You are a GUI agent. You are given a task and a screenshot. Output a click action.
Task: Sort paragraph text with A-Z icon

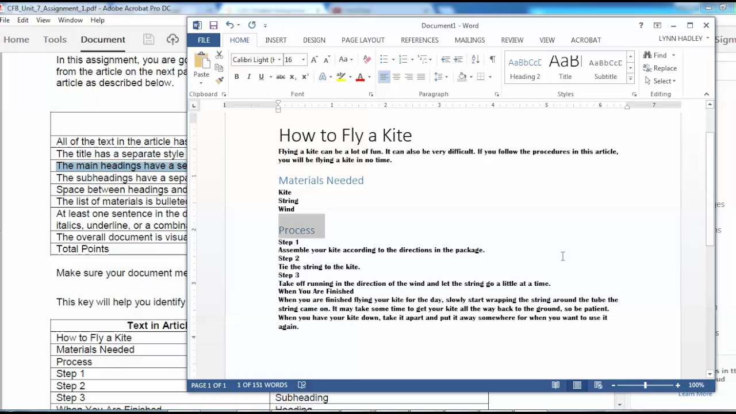tap(476, 59)
